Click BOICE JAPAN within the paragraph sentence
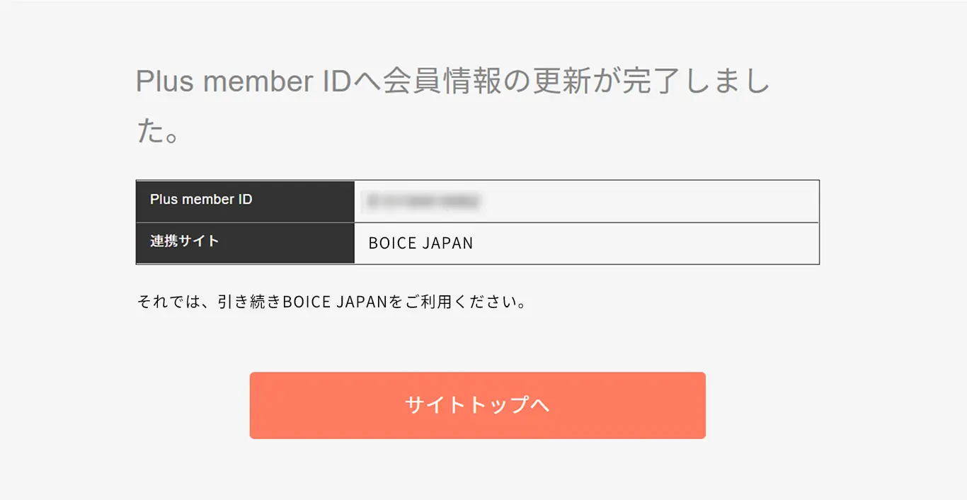 click(336, 302)
